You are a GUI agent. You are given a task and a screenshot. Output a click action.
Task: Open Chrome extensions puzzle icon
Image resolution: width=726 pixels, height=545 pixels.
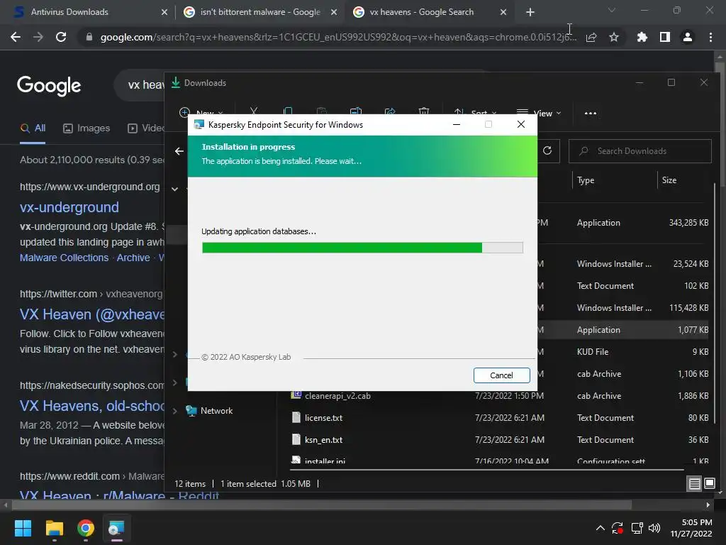point(642,37)
